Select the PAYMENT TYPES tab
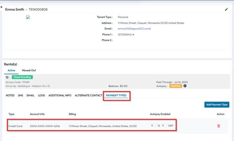 click(x=116, y=95)
